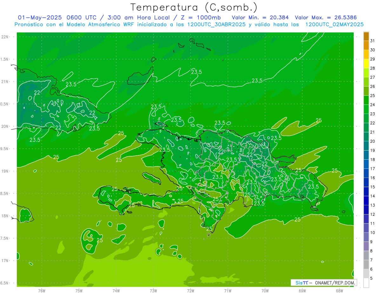Click the legend scale value "5"
The width and height of the screenshot is (381, 295).
[x=371, y=278]
